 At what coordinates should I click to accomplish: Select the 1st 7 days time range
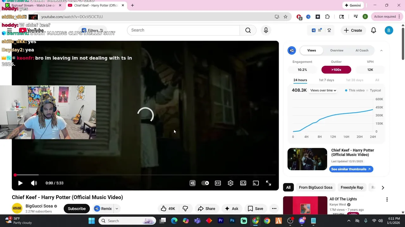point(327,80)
